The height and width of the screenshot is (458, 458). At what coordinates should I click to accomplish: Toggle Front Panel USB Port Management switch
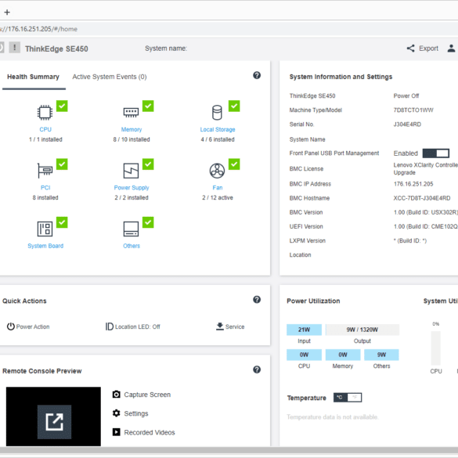436,153
